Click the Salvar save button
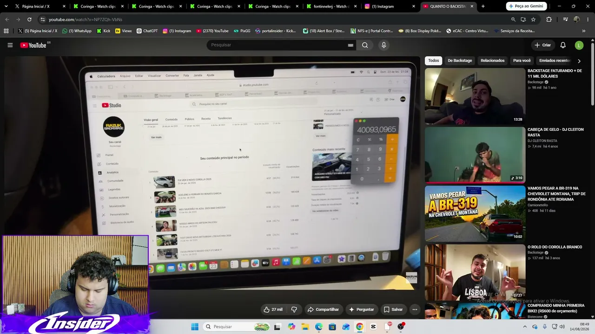595x334 pixels. pos(393,309)
